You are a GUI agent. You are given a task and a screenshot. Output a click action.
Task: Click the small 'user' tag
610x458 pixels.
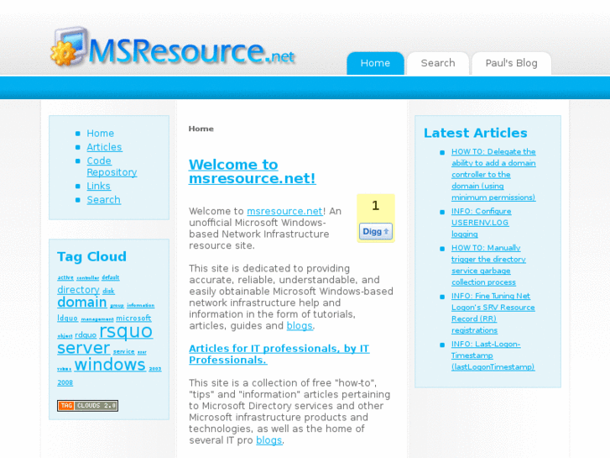(142, 352)
